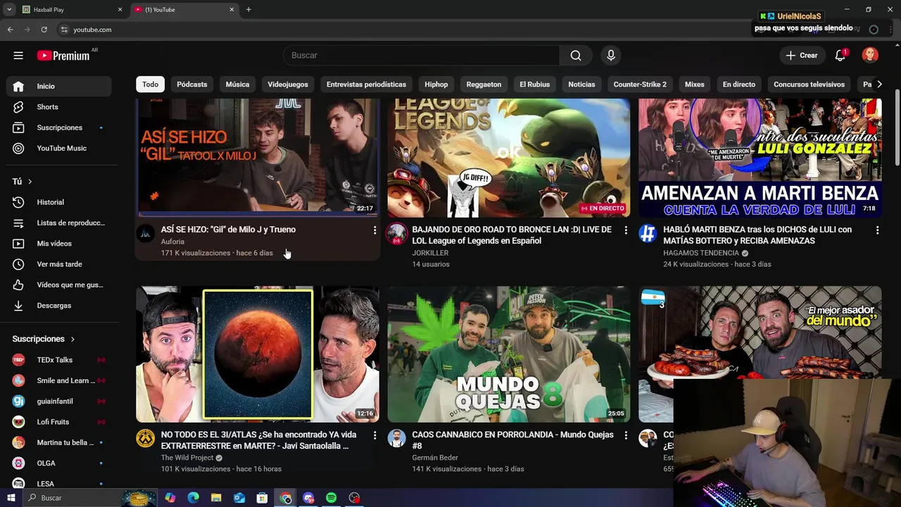Open options menu for BAJANDO DE ORO video
Screen dimensions: 901x507
[x=626, y=230]
